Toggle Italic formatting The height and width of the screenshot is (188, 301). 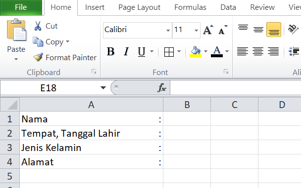126,51
